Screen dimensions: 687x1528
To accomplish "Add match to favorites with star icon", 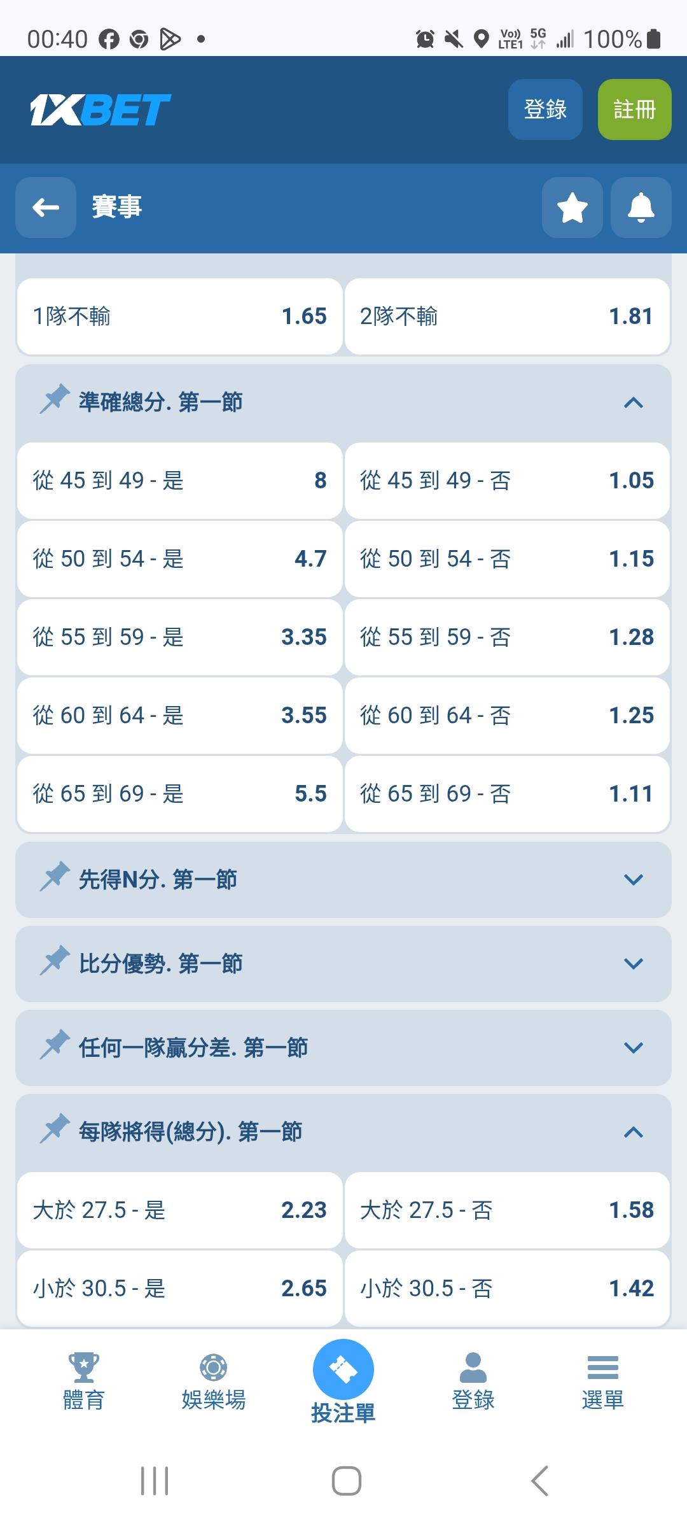I will 572,208.
